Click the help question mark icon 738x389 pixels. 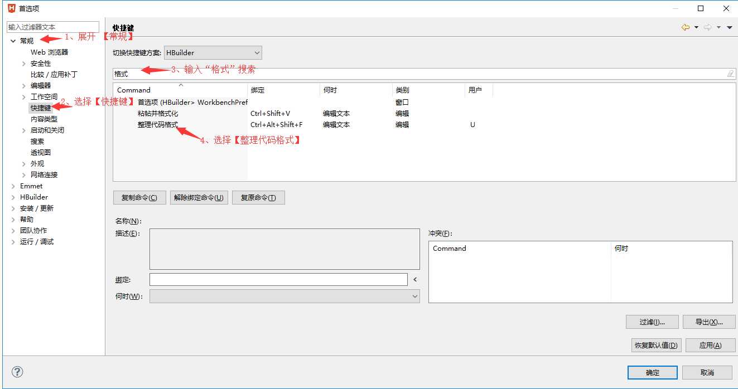(17, 372)
